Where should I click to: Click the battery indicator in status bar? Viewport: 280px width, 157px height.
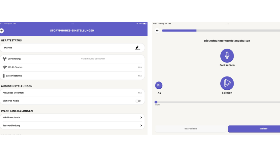[x=145, y=24]
